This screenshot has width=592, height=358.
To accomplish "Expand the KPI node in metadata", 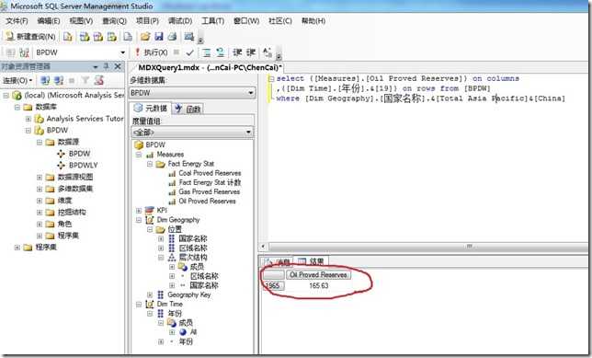I will click(x=139, y=210).
